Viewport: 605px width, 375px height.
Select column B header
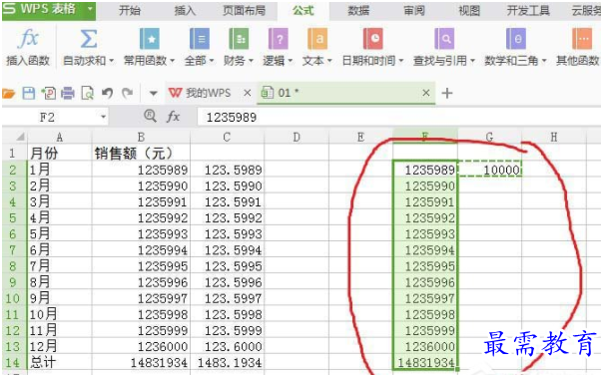pyautogui.click(x=141, y=138)
